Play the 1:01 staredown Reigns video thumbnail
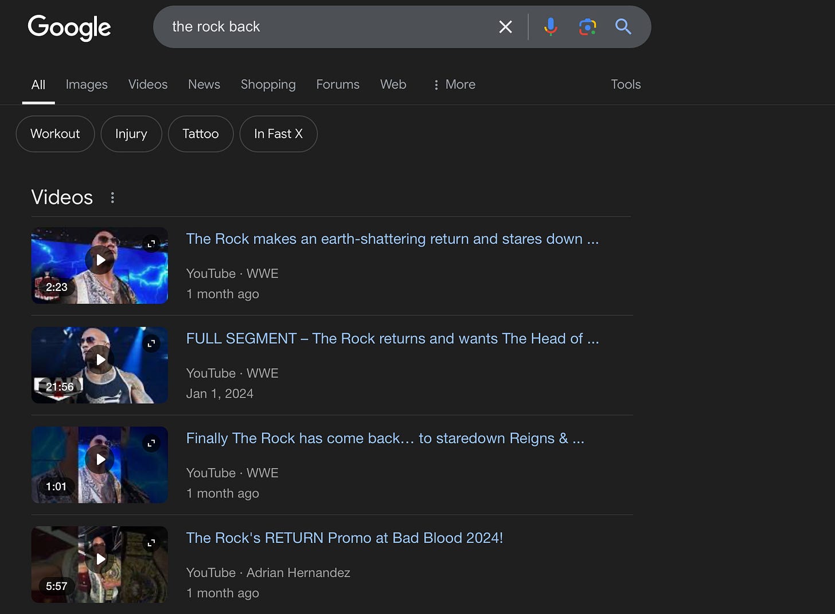835x614 pixels. pos(100,465)
